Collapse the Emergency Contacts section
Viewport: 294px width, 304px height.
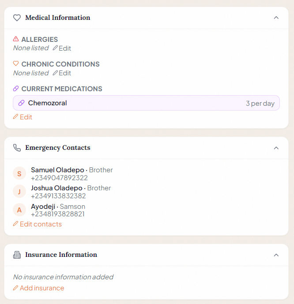click(x=276, y=148)
